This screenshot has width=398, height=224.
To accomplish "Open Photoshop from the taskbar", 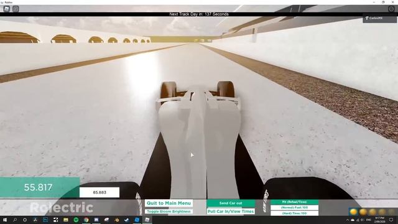I will [x=45, y=220].
